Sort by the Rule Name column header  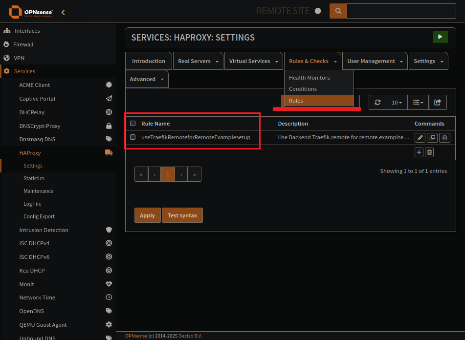(155, 124)
